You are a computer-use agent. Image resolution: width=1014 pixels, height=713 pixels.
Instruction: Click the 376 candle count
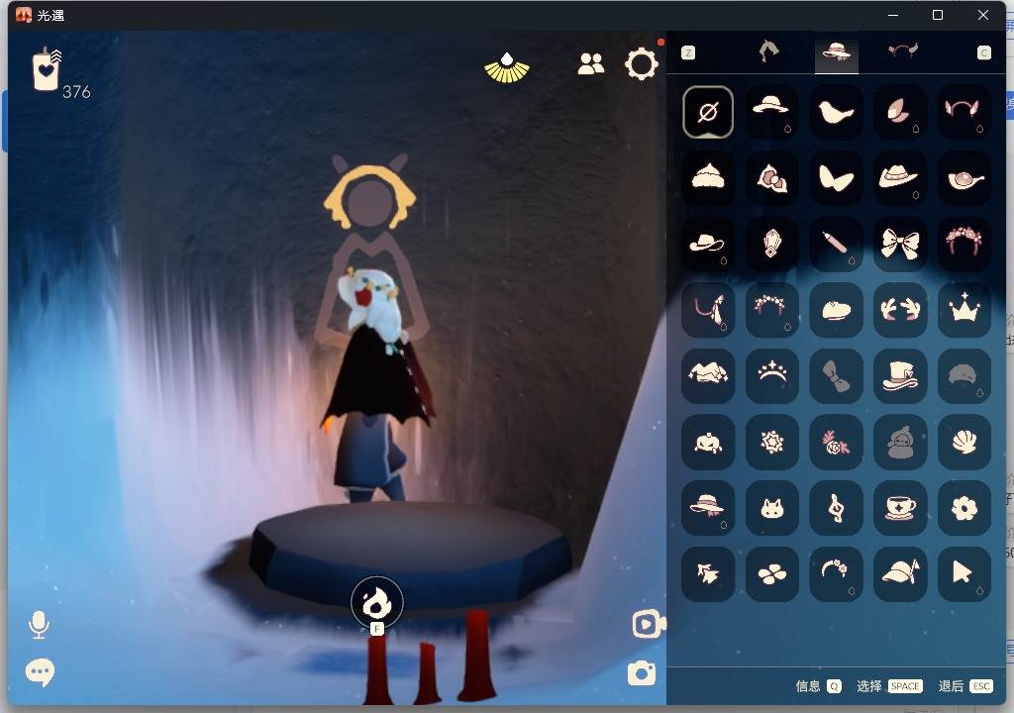(76, 92)
